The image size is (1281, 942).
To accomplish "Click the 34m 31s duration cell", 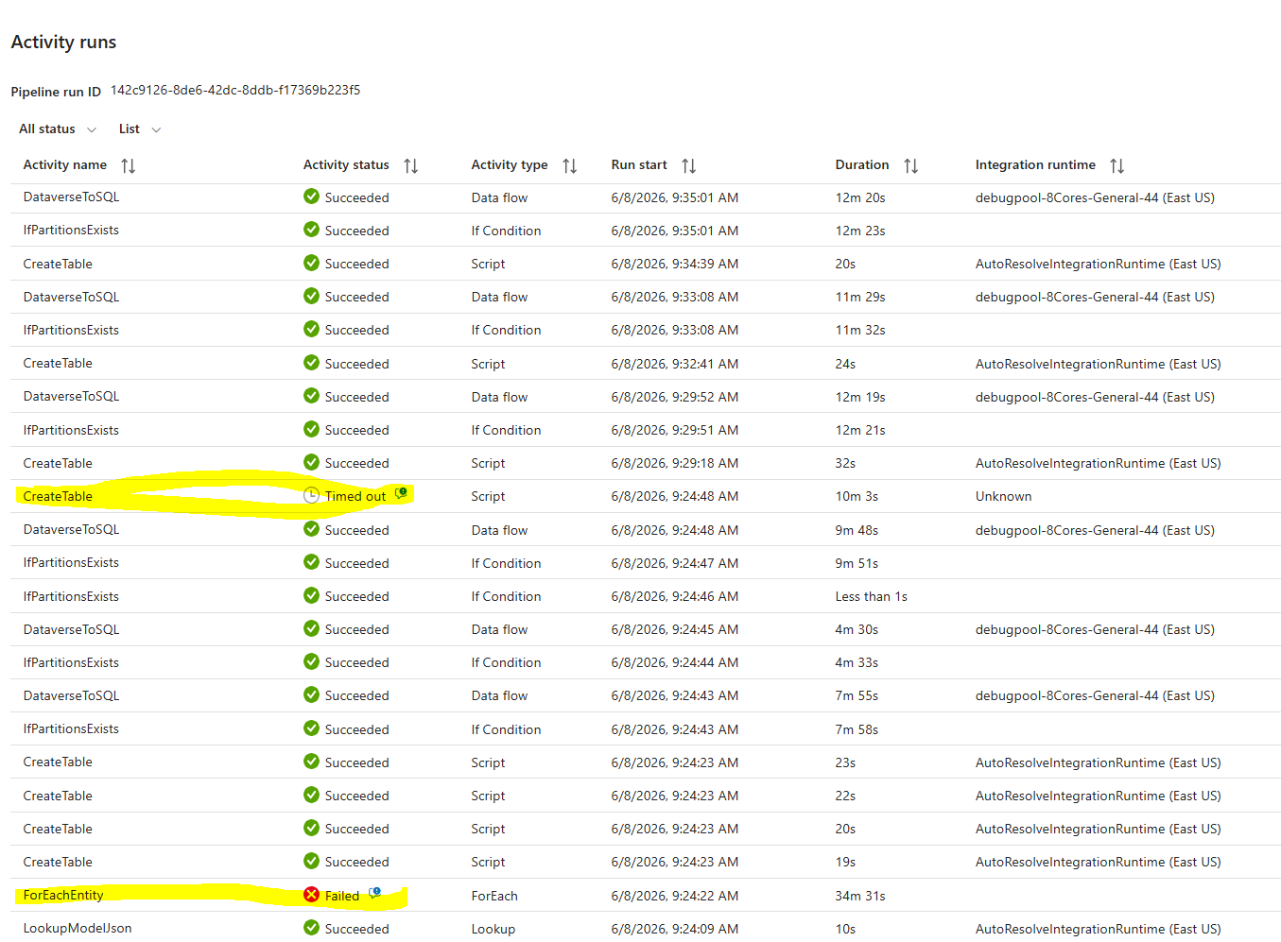I will (x=860, y=896).
